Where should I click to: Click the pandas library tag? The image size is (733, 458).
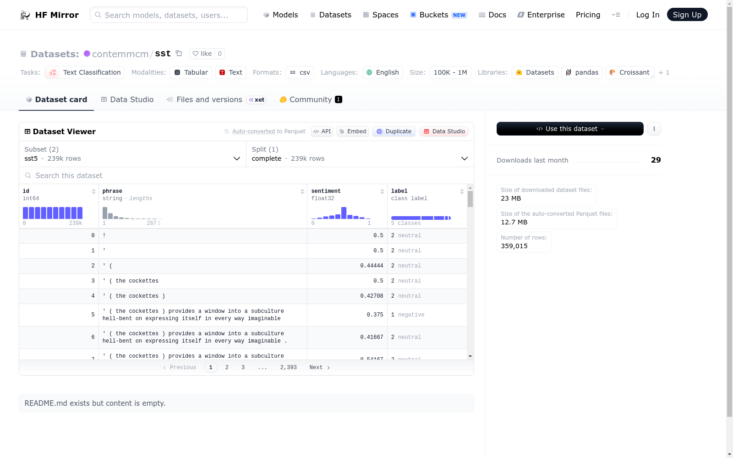coord(582,72)
